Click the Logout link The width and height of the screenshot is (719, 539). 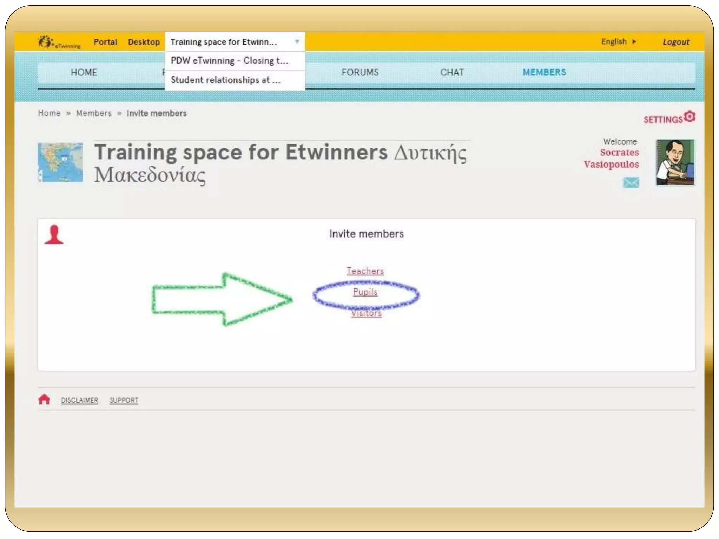676,42
